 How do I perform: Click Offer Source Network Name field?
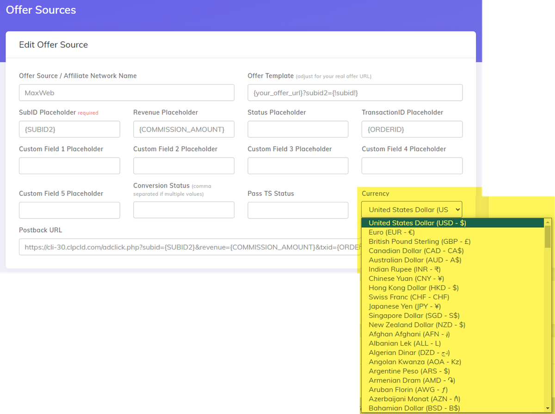coord(126,92)
